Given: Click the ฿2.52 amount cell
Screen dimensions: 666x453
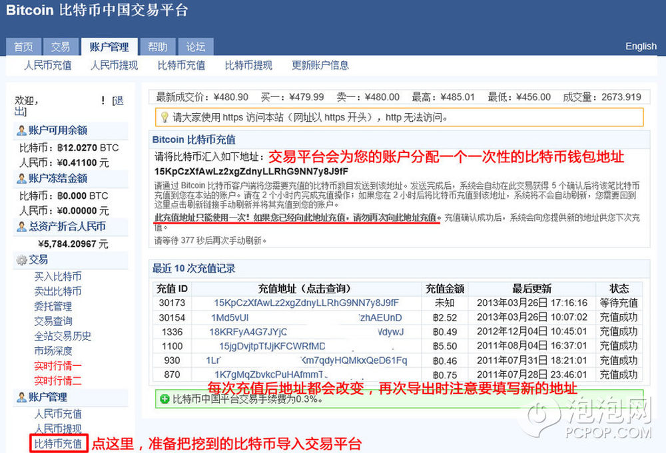Looking at the screenshot, I should [445, 318].
